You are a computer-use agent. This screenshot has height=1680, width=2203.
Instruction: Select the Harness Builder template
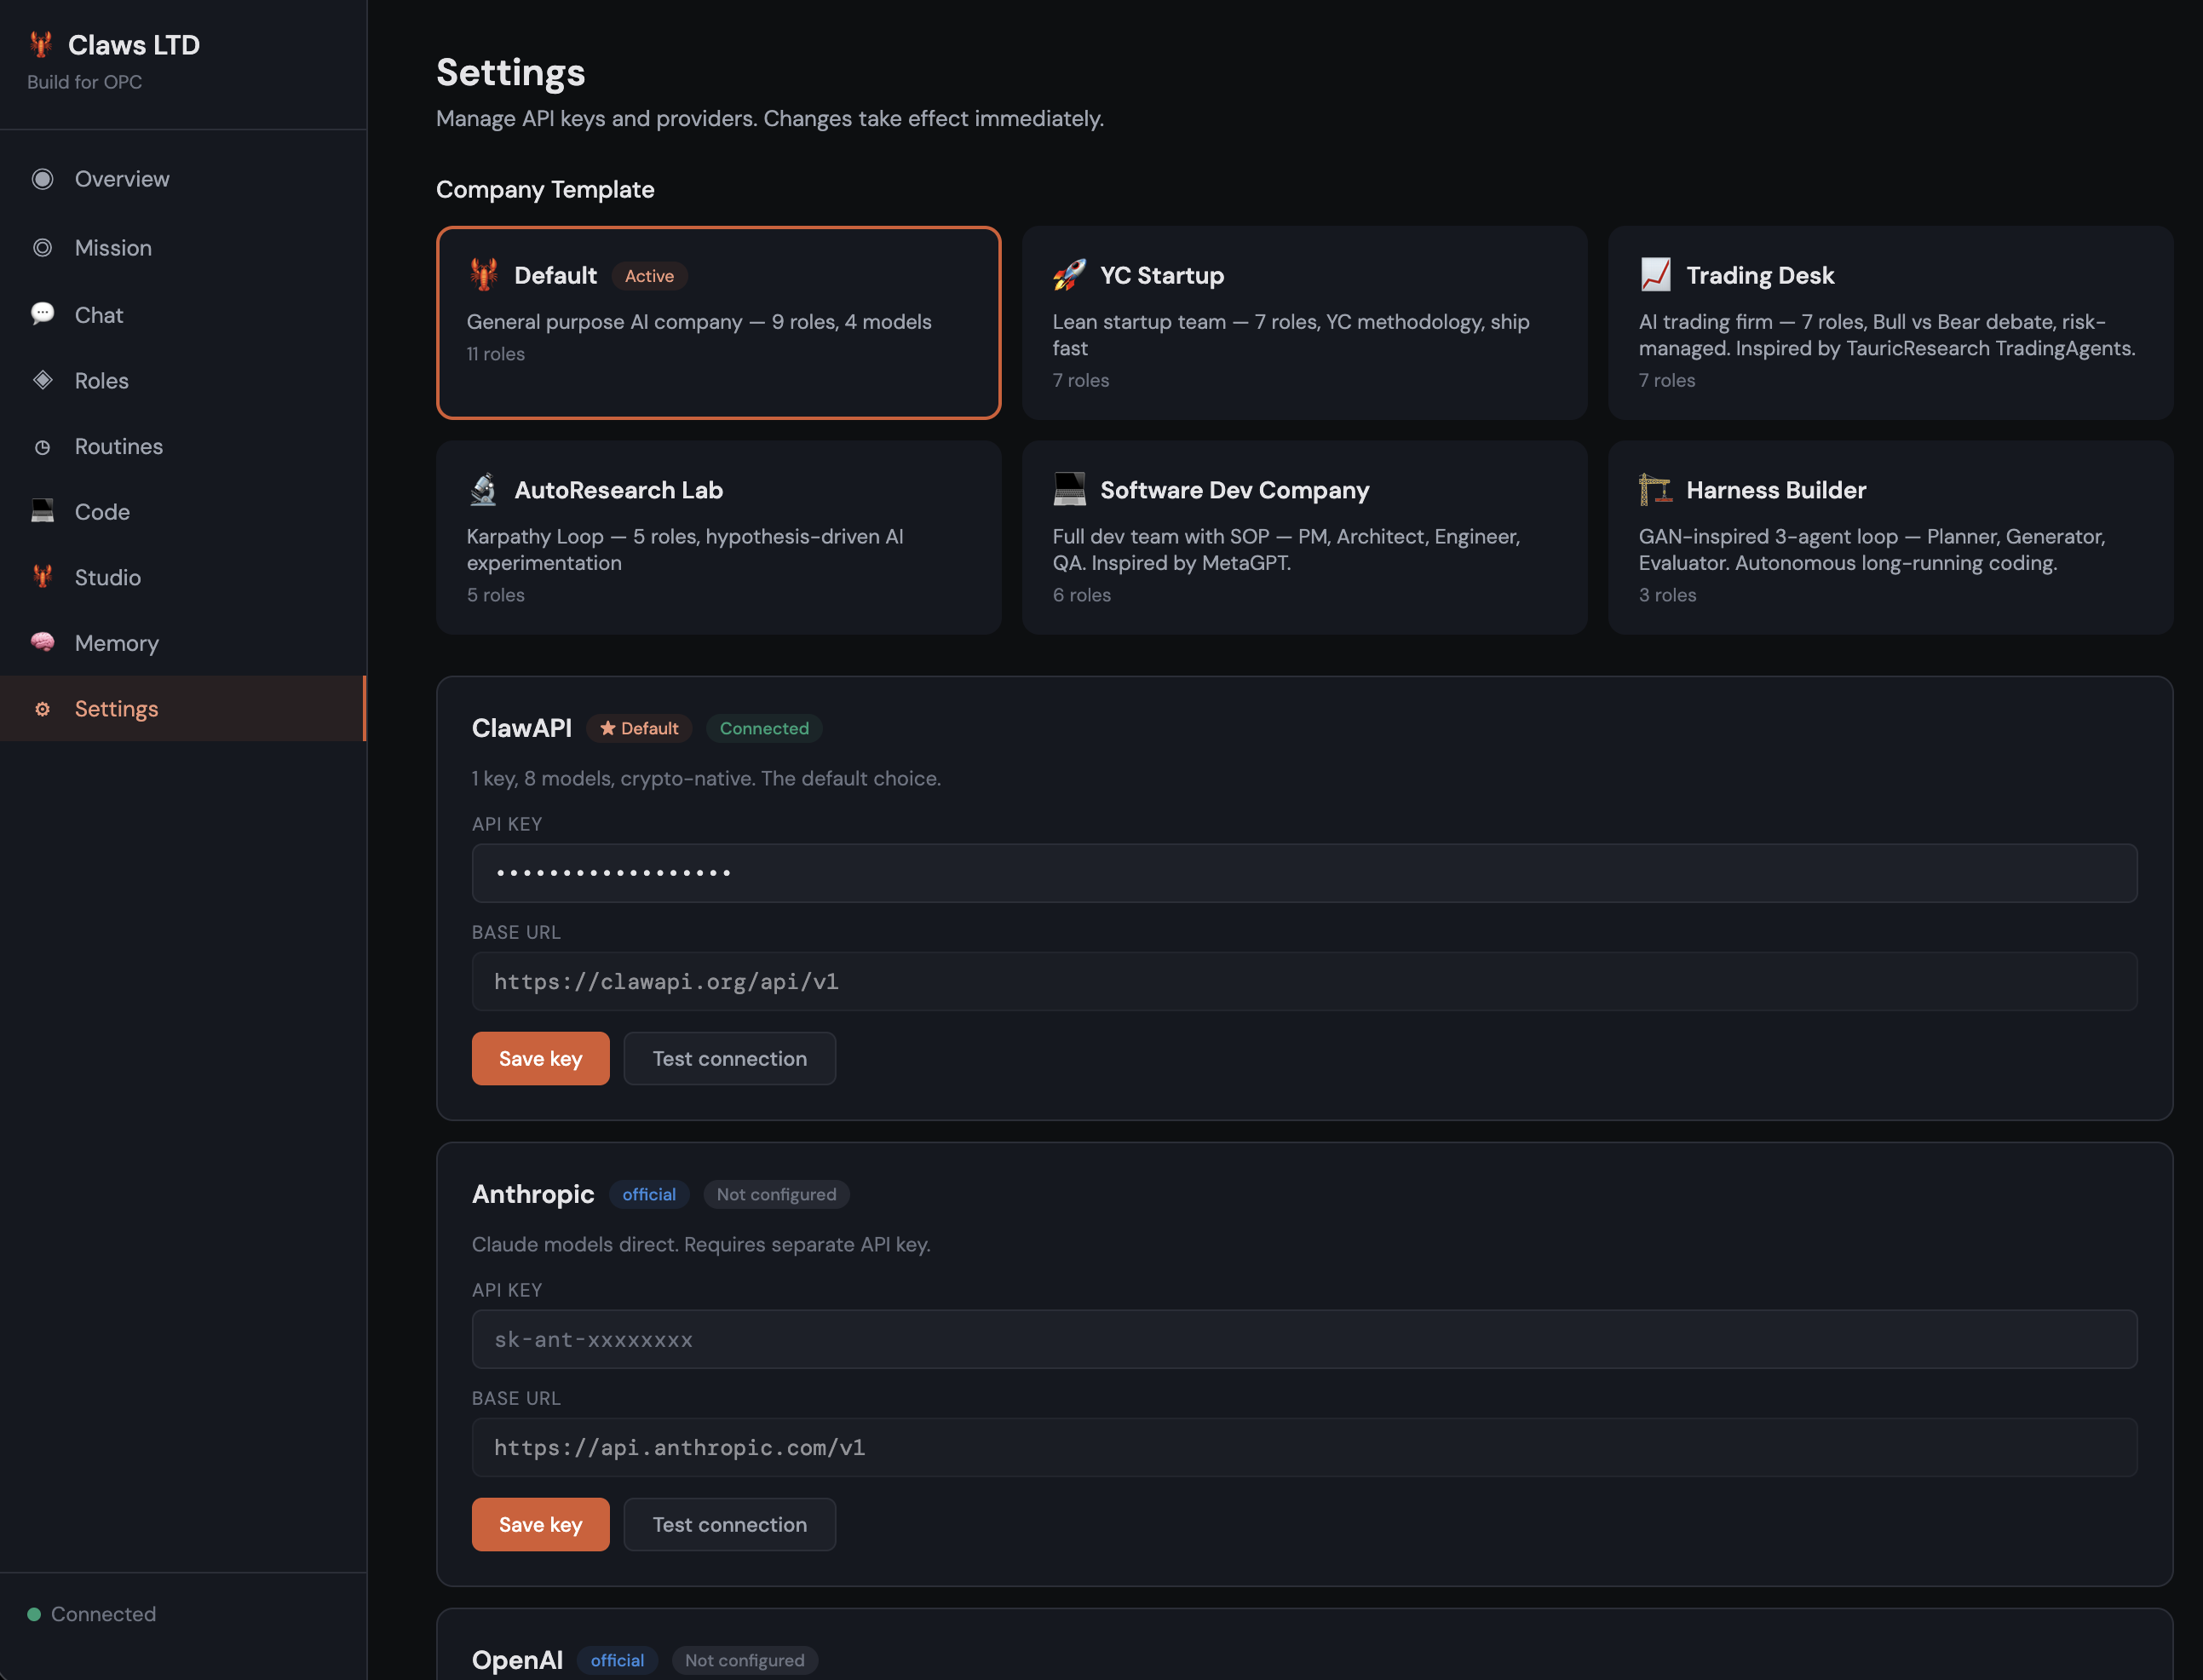point(1890,538)
